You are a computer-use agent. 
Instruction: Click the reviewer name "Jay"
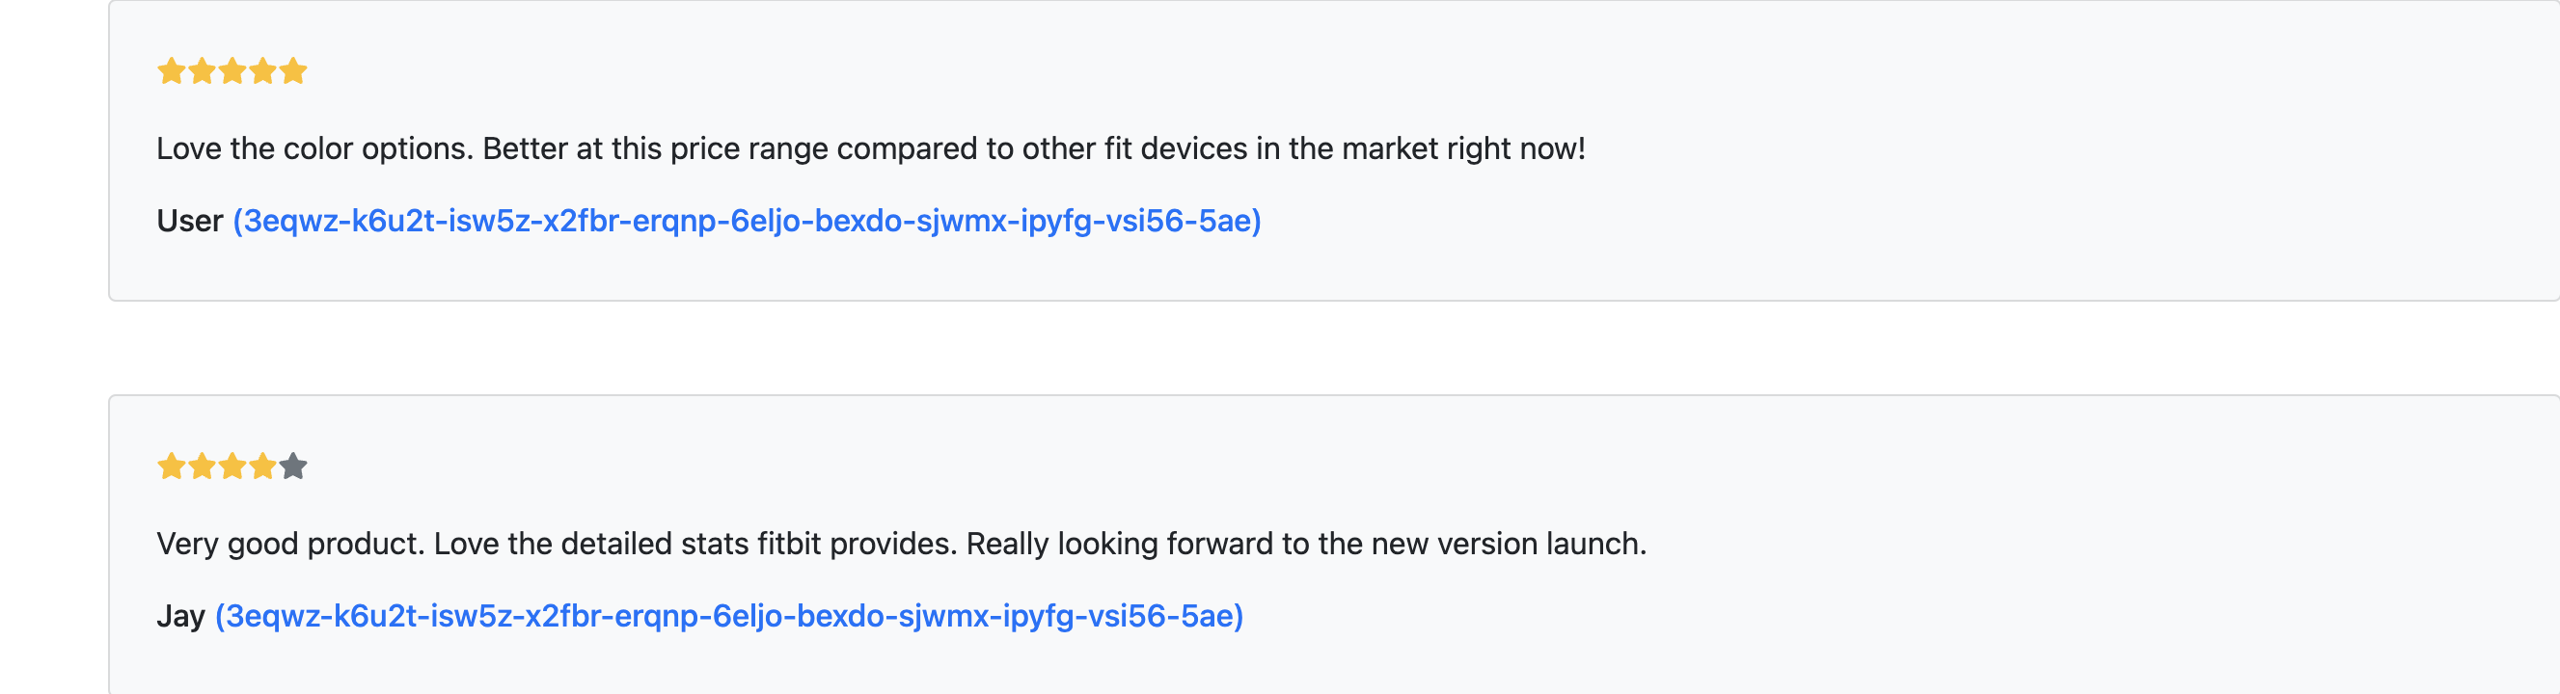pos(179,616)
